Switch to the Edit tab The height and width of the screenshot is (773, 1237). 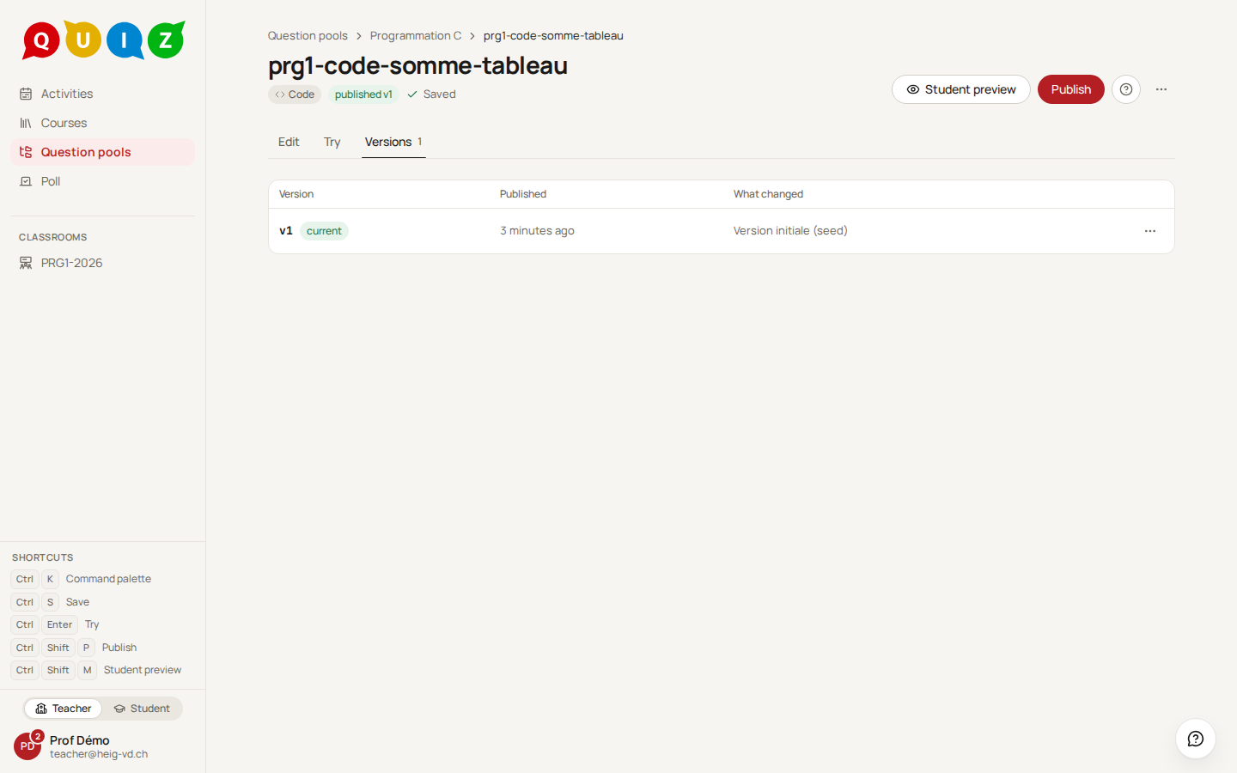289,142
